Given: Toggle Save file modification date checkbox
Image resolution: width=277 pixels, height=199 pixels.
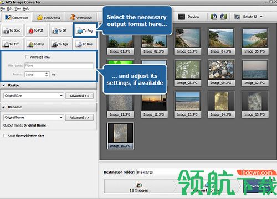Looking at the screenshot, I should (5, 135).
